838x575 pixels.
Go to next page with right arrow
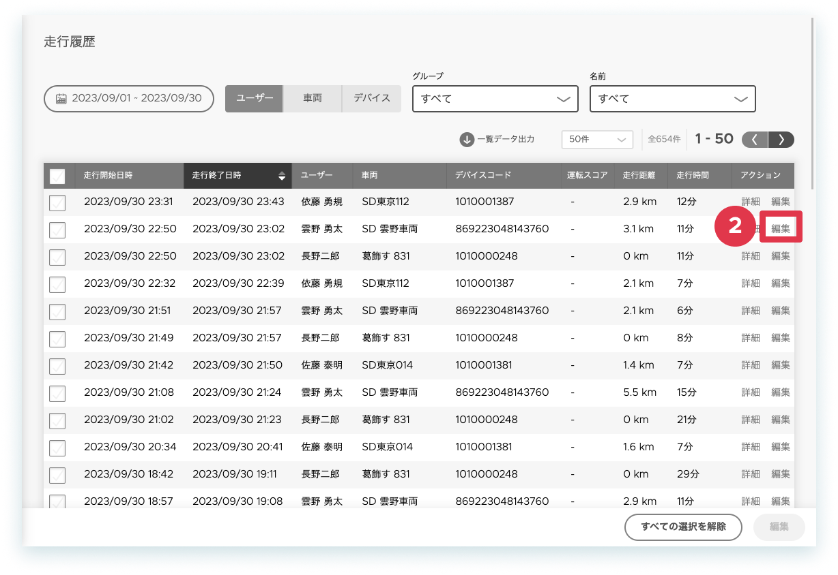point(781,140)
